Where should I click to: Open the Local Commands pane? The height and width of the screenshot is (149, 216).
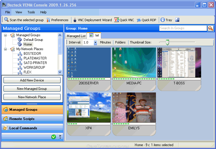(32, 128)
